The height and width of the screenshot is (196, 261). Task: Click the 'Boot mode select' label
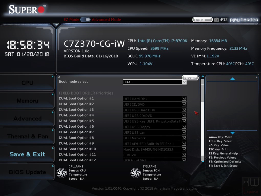pyautogui.click(x=73, y=81)
